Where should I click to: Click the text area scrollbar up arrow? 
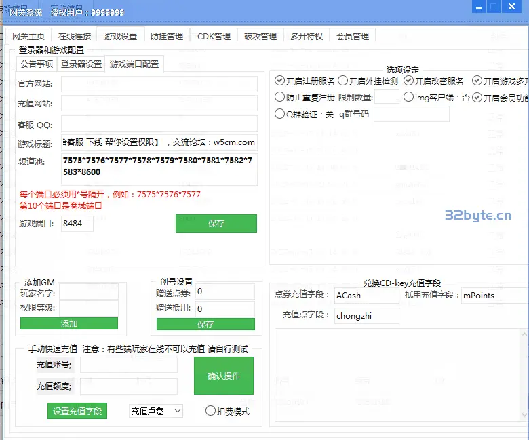pyautogui.click(x=524, y=334)
